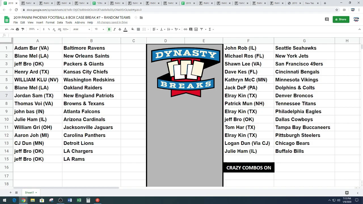The width and height of the screenshot is (363, 204).
Task: Open the all sheets list
Action: point(16,193)
